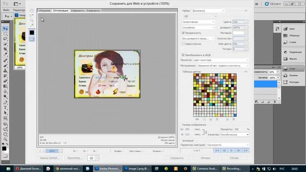Select the Type tool
The width and height of the screenshot is (306, 172).
click(x=5, y=107)
